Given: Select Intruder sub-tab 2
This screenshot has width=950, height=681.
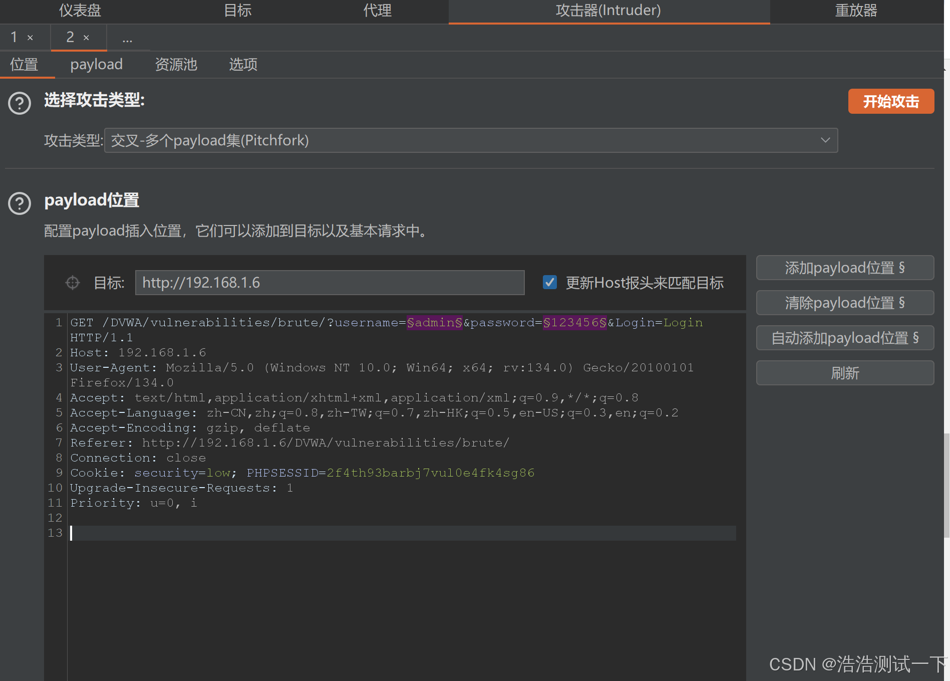Looking at the screenshot, I should point(70,37).
